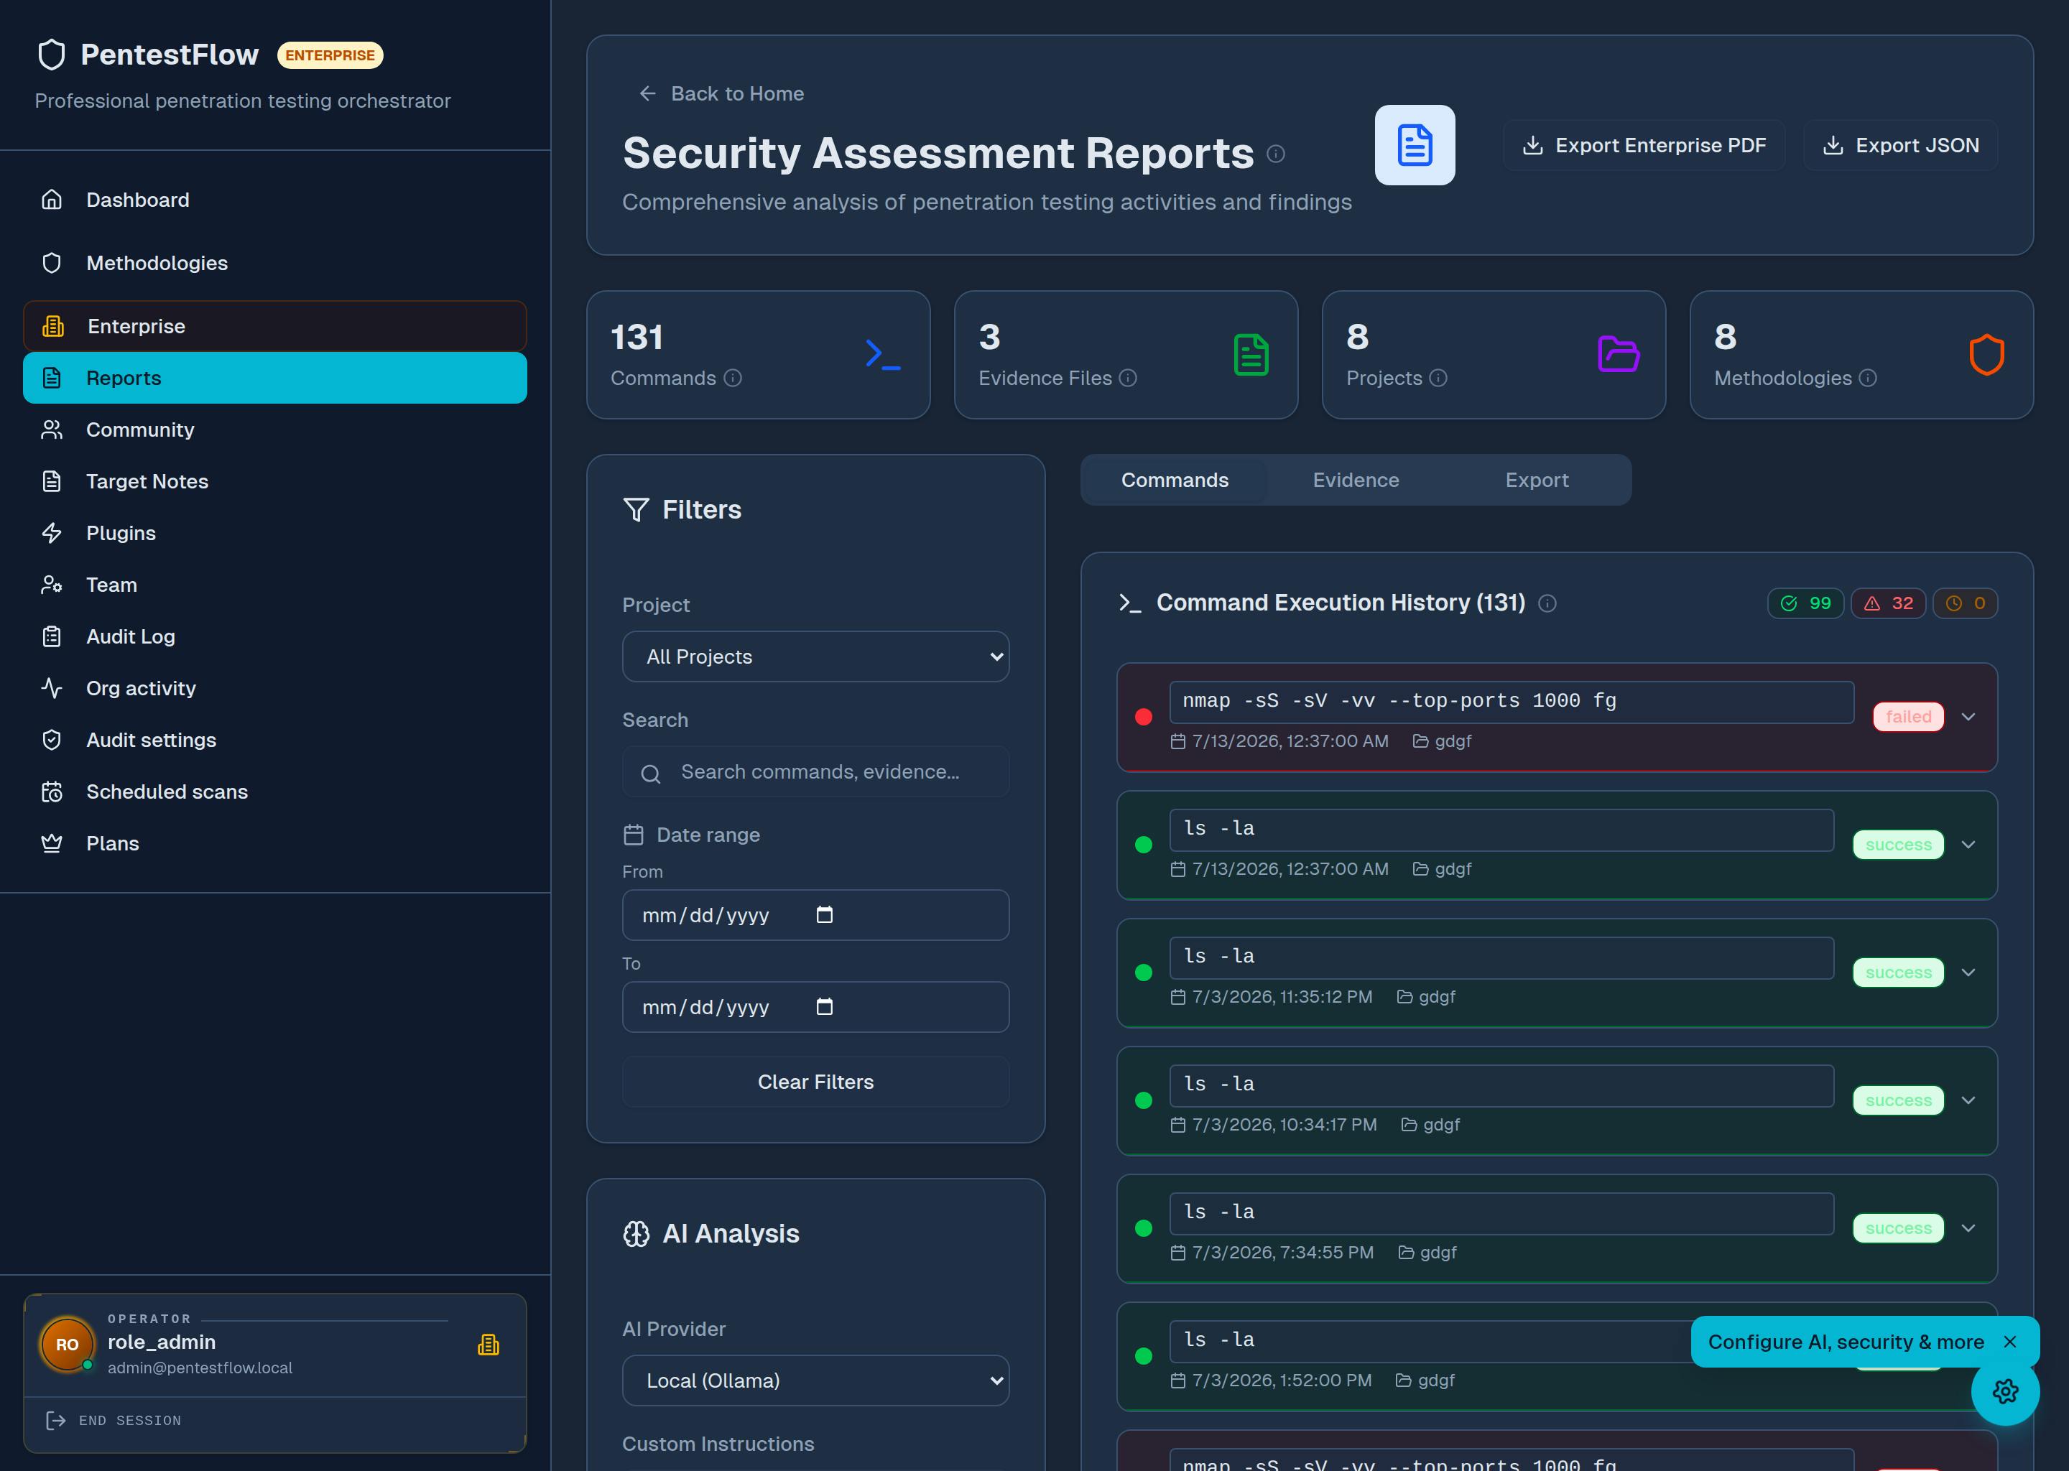Open the AI Provider Local (Ollama) dropdown
This screenshot has height=1471, width=2069.
point(815,1380)
